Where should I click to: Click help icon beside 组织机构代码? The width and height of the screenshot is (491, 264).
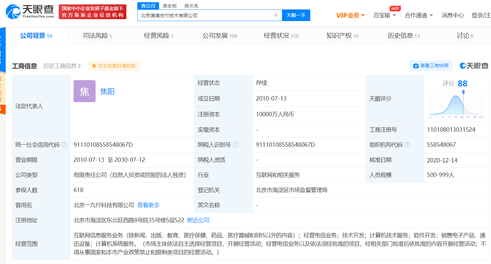tap(407, 145)
